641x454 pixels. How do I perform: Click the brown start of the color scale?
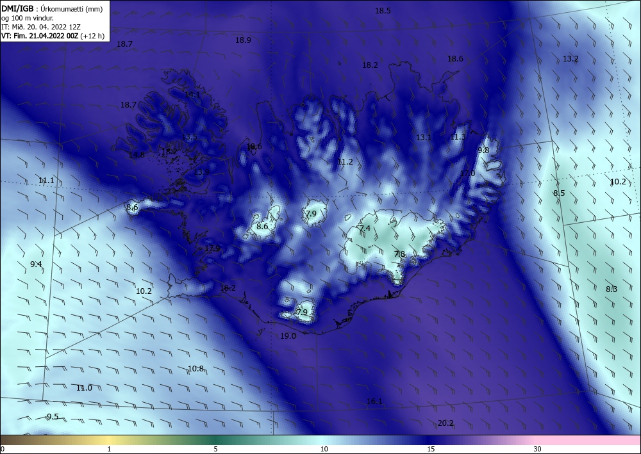click(17, 440)
